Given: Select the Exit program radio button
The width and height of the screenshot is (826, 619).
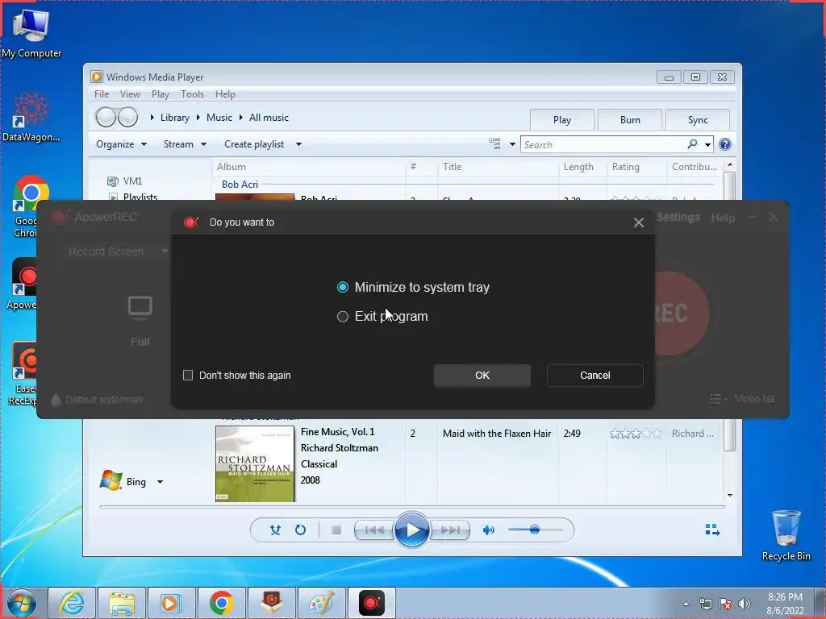Looking at the screenshot, I should tap(342, 316).
